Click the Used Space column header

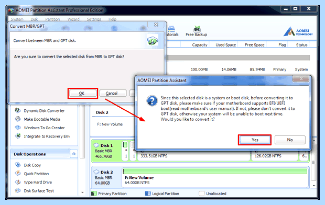[225, 45]
